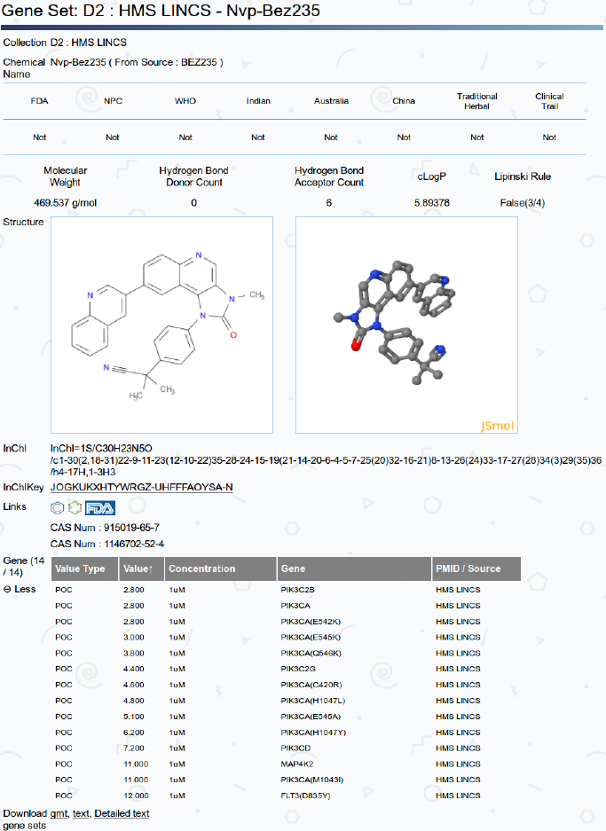Click the 3D JSmol molecule viewer
This screenshot has width=606, height=831.
click(x=406, y=325)
